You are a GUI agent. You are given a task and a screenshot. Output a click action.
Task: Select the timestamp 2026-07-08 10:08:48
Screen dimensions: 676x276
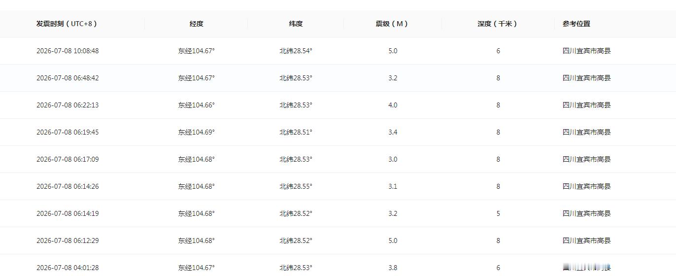click(68, 51)
